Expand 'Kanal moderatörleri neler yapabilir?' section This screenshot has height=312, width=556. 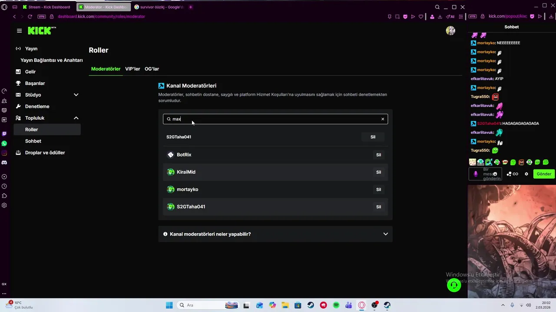(275, 234)
